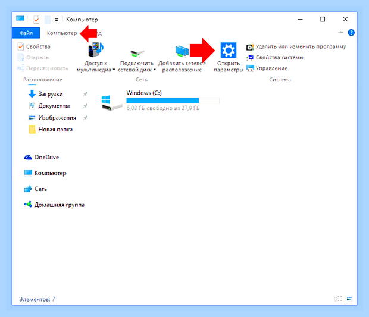Maximize the Компьютер window
Image resolution: width=369 pixels, height=317 pixels.
coord(323,19)
